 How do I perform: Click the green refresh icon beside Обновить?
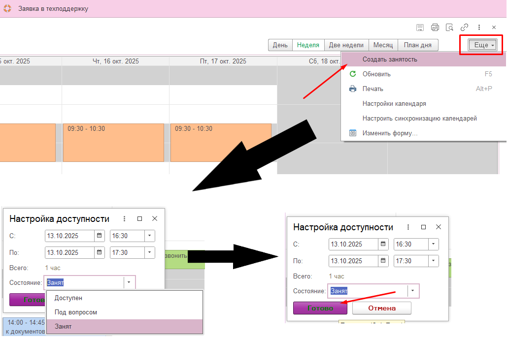click(352, 74)
